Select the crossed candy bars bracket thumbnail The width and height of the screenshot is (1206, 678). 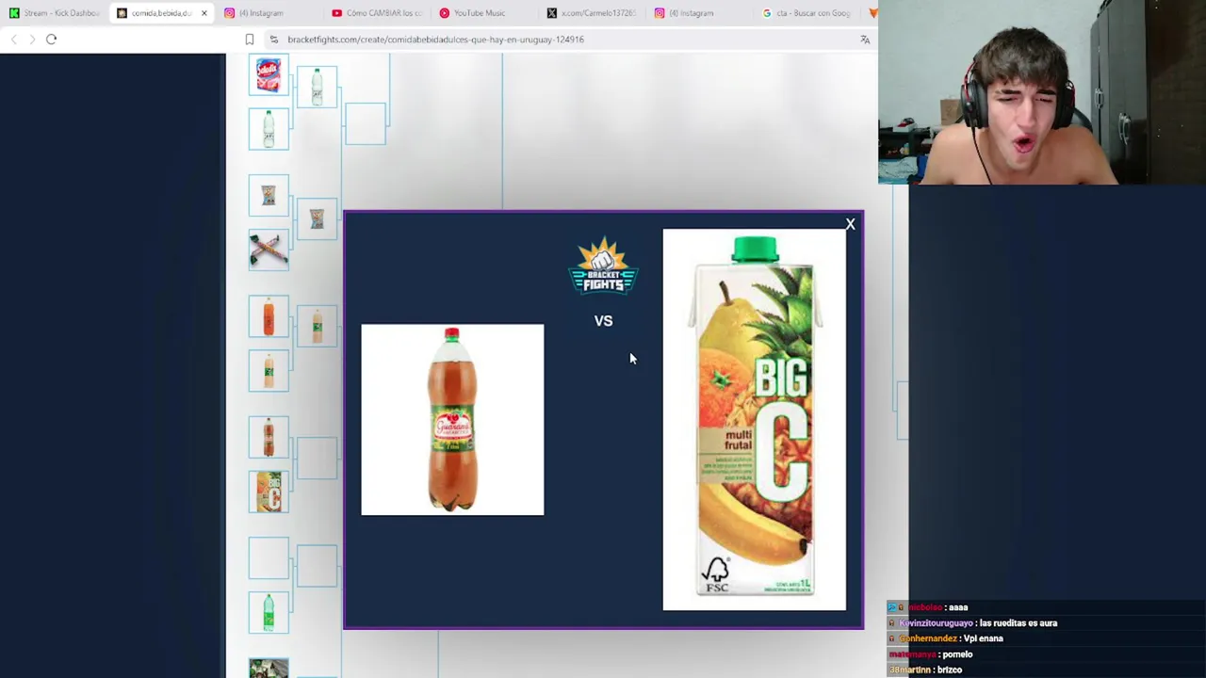coord(269,250)
